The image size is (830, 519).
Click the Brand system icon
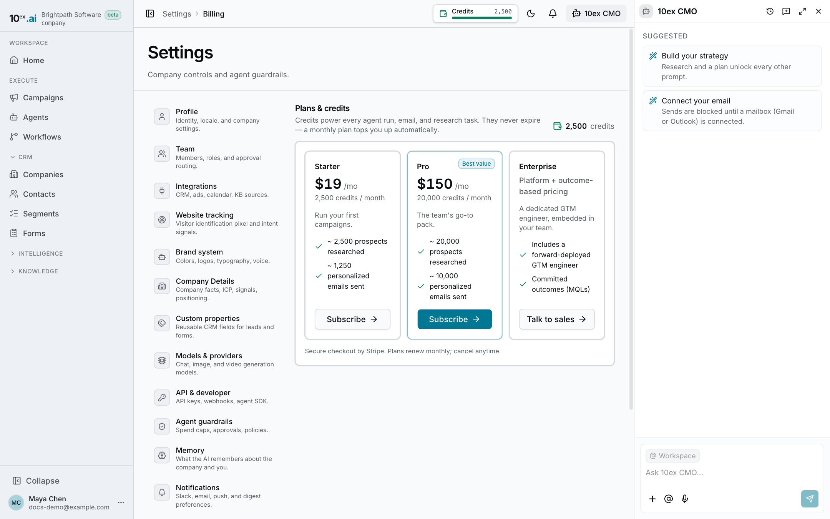coord(162,257)
